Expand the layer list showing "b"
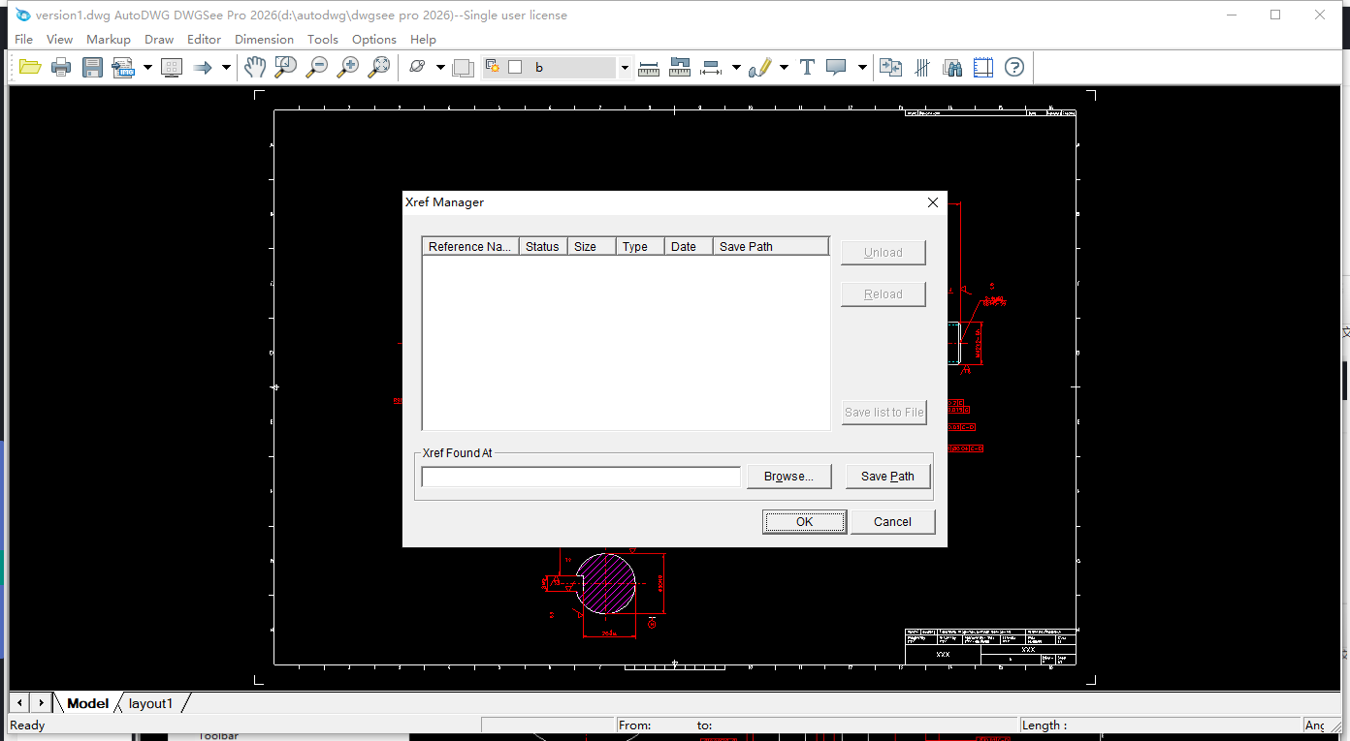 click(625, 68)
